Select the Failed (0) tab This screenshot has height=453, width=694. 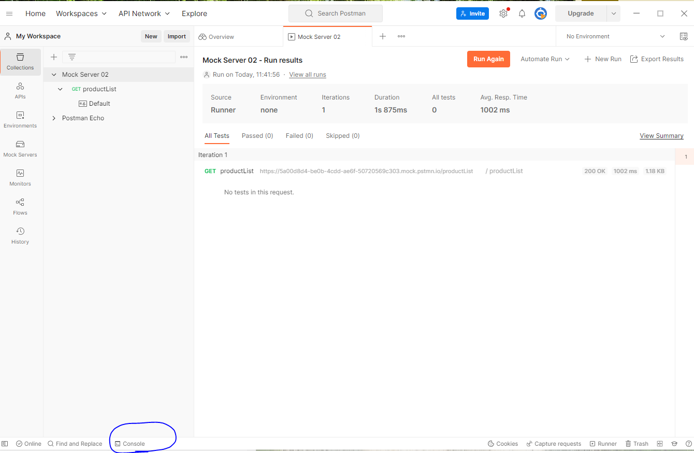click(299, 136)
